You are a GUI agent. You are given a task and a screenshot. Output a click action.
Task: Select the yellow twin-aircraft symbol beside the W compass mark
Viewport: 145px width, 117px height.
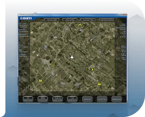click(40, 81)
